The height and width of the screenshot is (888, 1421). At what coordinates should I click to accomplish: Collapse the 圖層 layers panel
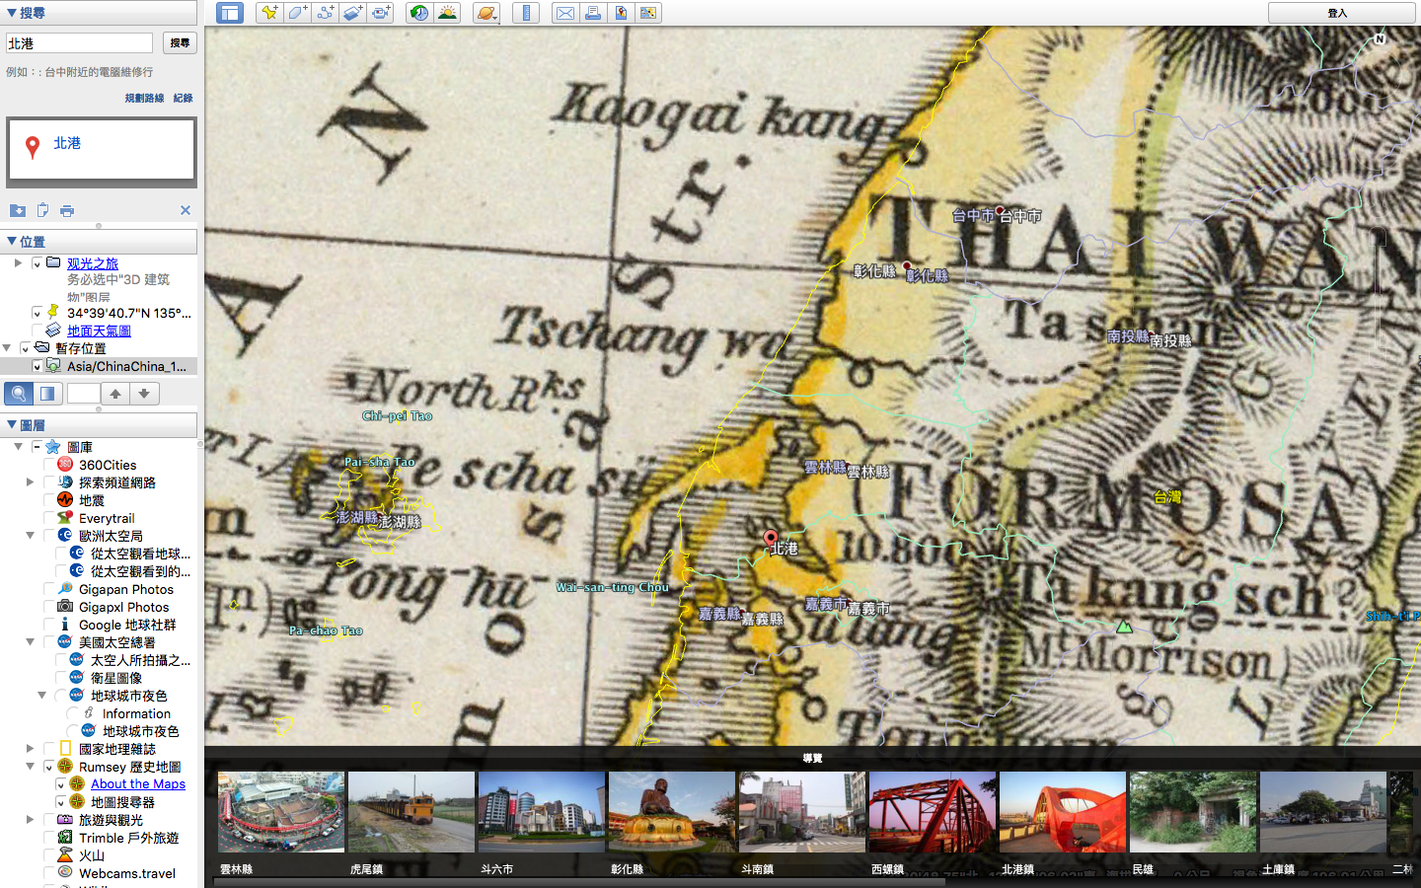pyautogui.click(x=12, y=424)
